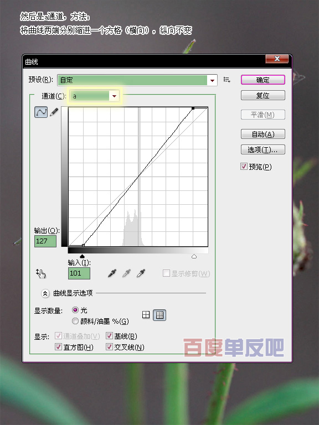
Task: Switch to simple quarter-tone grid
Action: point(146,315)
